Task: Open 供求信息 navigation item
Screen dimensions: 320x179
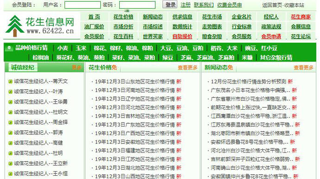Action: pyautogui.click(x=182, y=17)
